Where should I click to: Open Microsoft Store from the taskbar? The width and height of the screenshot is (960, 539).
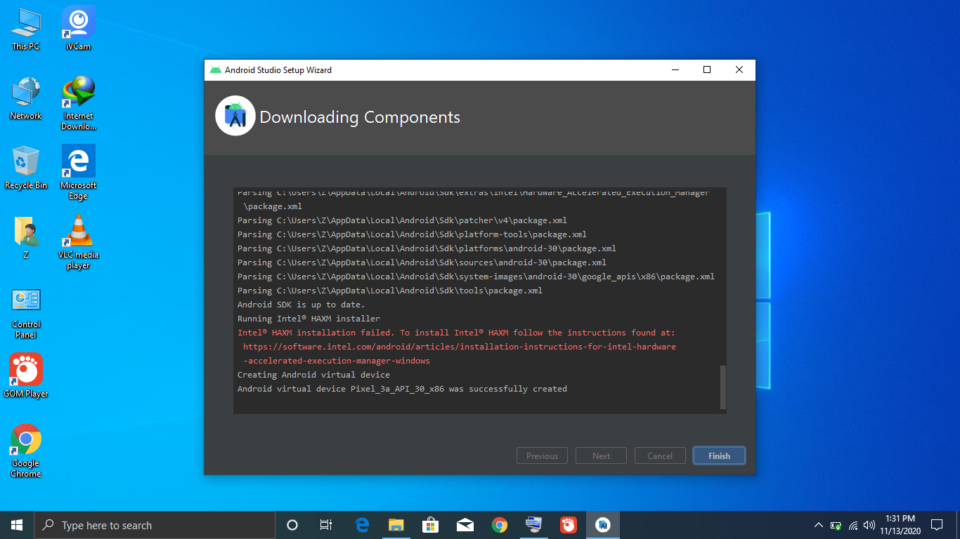[x=431, y=525]
